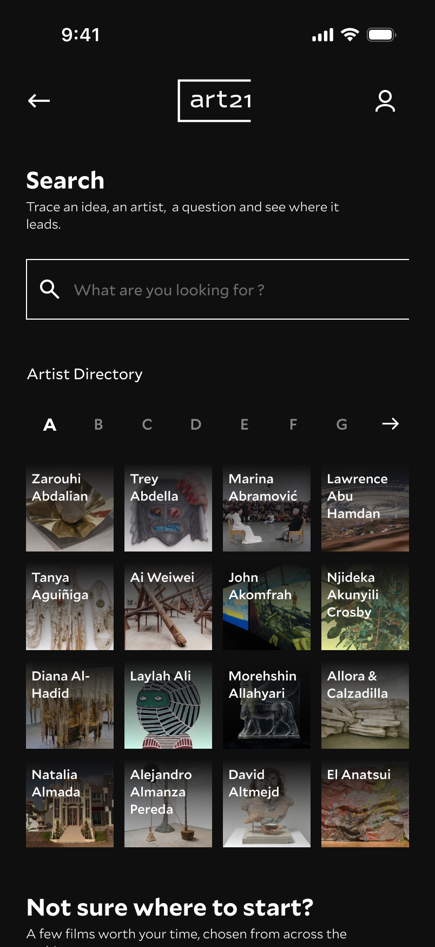This screenshot has height=947, width=435.
Task: Switch to letter D artists
Action: (196, 424)
